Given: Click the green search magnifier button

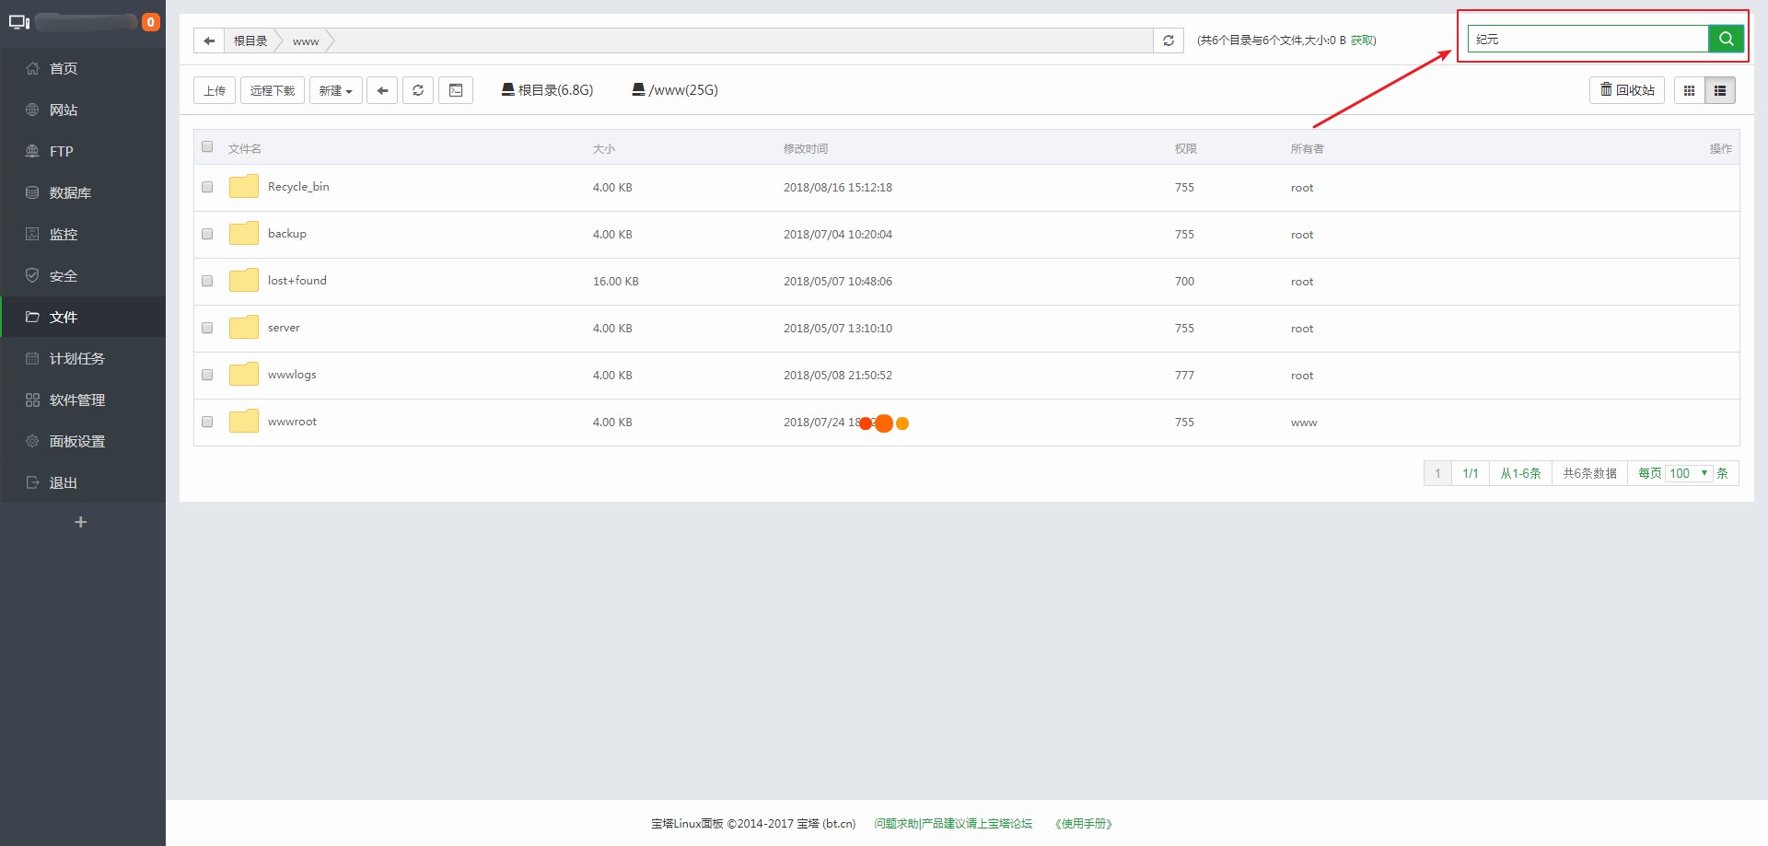Looking at the screenshot, I should [x=1726, y=39].
